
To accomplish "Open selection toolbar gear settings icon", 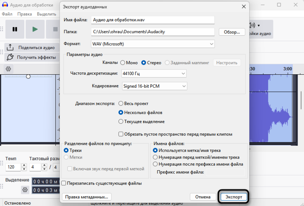I will coord(25,190).
